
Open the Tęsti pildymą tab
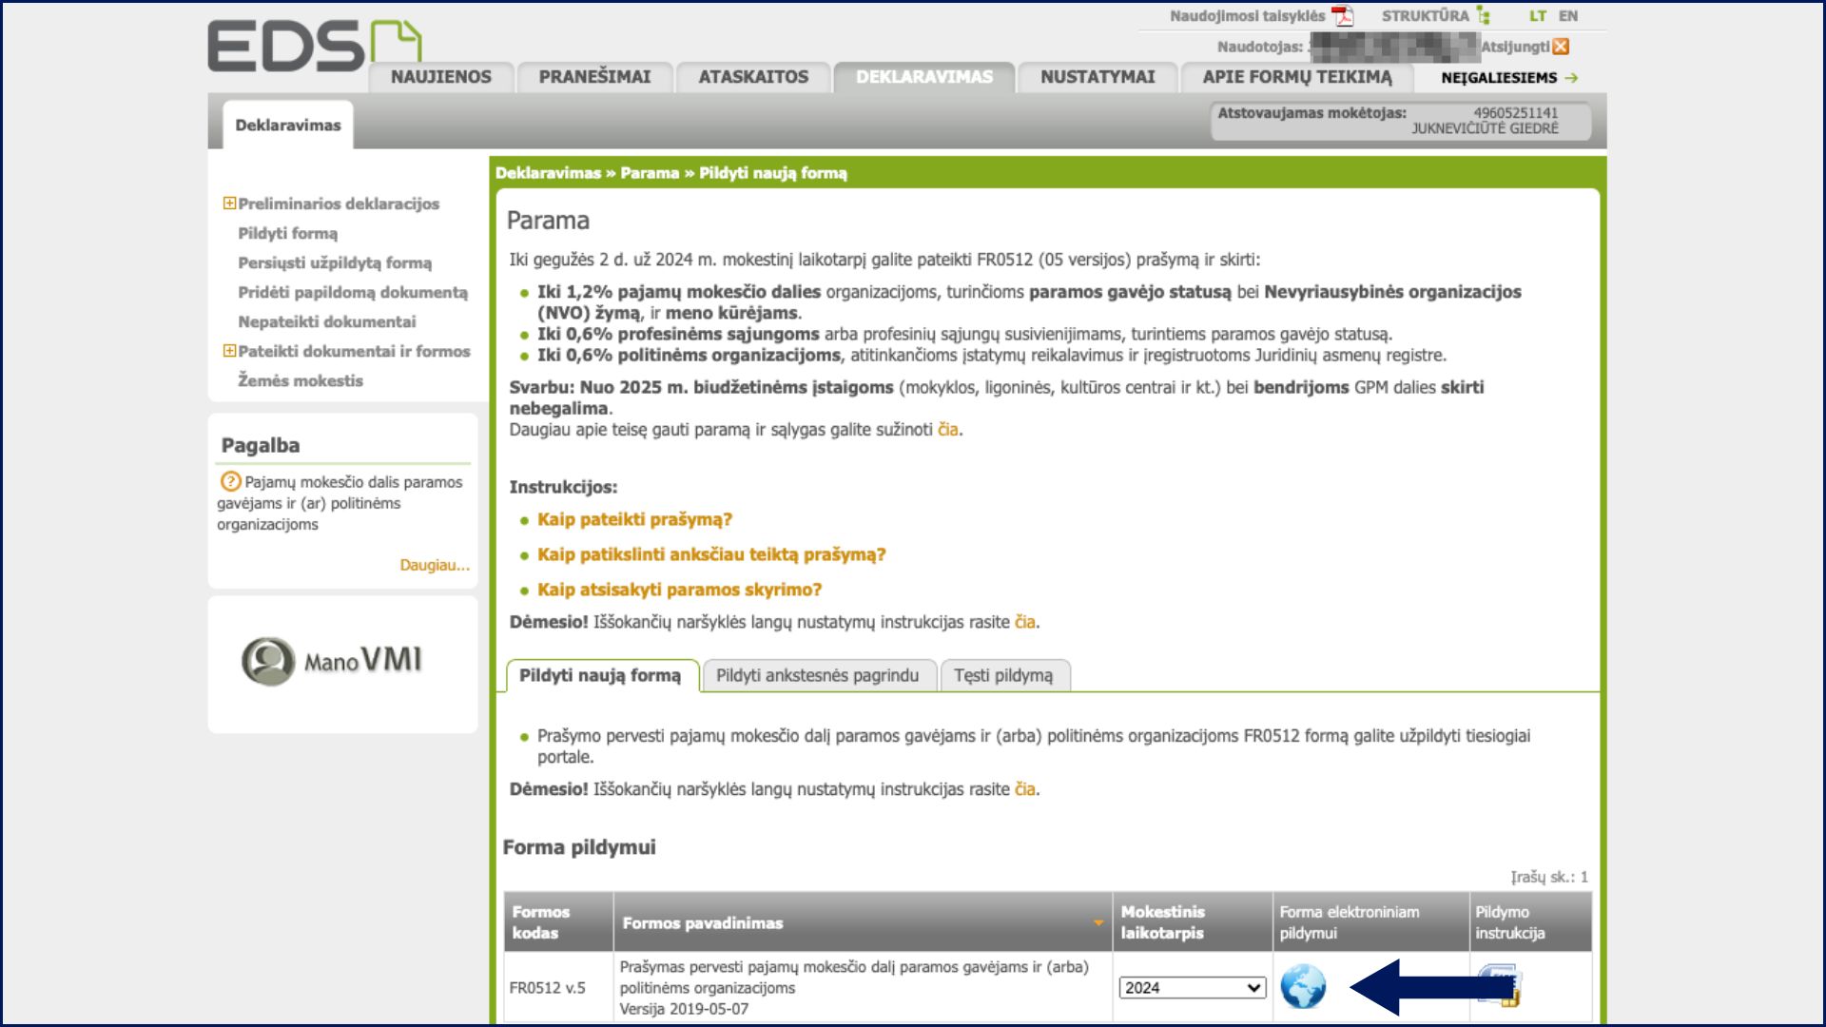1002,676
